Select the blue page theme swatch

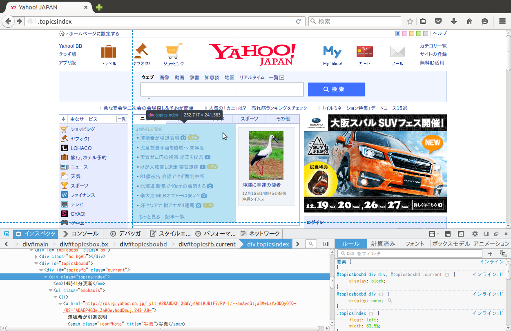(398, 34)
